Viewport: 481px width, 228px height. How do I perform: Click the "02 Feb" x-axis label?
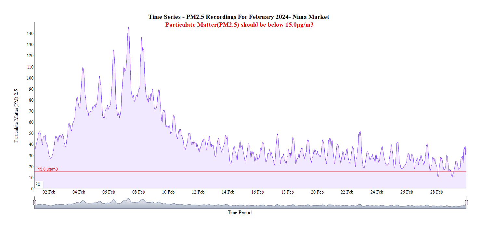point(49,192)
